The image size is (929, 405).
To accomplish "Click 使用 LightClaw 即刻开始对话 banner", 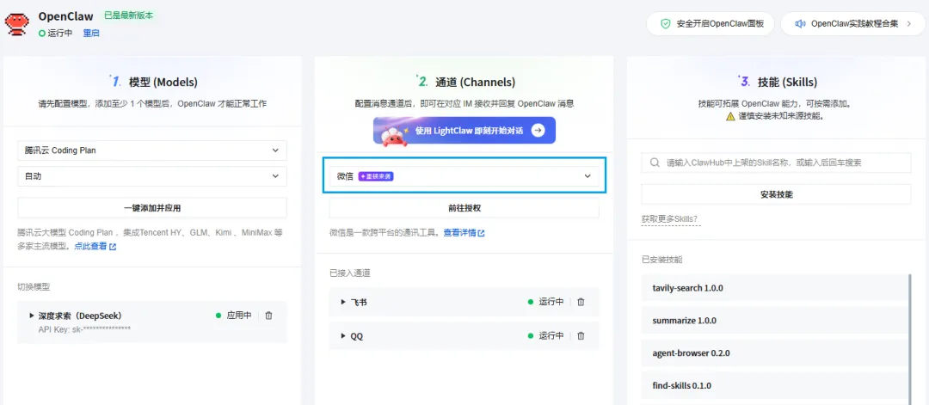I will 464,130.
